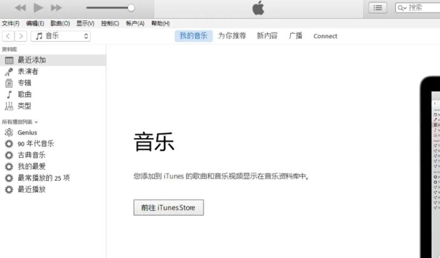Viewport: 440px width, 258px height.
Task: Click gear icon beside 最常播放的 25 项
Action: pos(9,178)
